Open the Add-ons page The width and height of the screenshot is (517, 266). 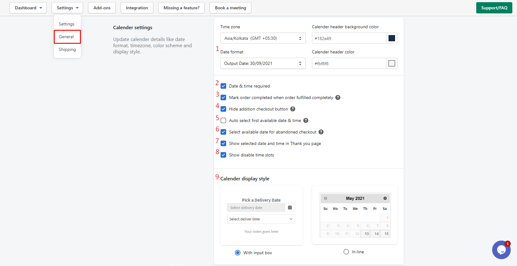pyautogui.click(x=102, y=8)
